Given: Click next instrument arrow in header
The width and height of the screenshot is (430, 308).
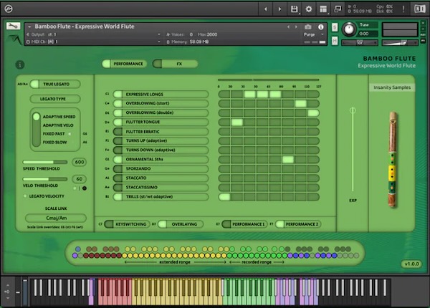Looking at the screenshot, I should tap(296, 27).
